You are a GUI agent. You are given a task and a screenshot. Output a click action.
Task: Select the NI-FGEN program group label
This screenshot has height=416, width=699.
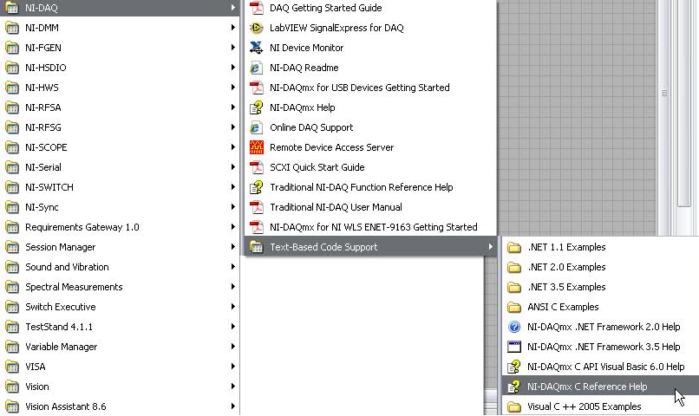[43, 48]
